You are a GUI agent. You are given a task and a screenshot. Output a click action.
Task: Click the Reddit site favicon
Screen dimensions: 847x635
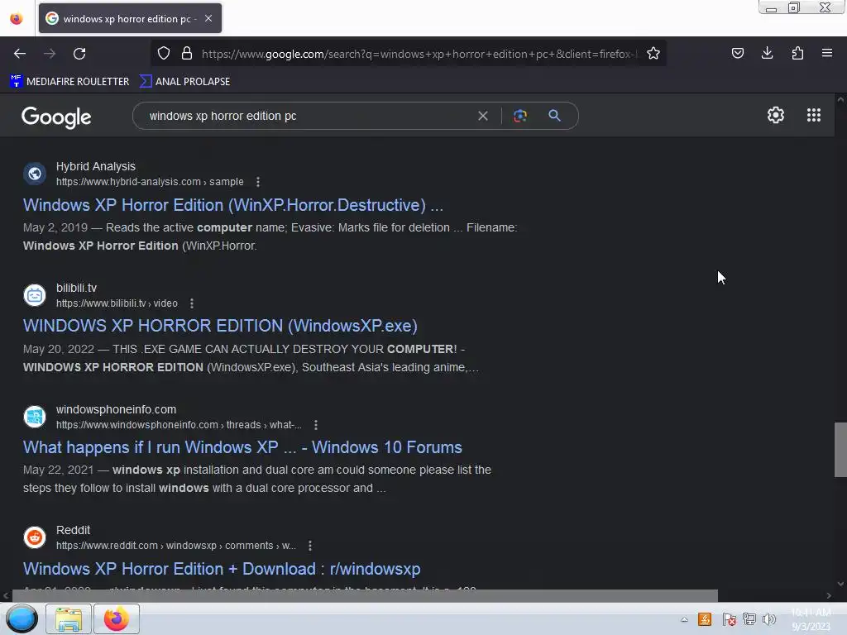(35, 537)
